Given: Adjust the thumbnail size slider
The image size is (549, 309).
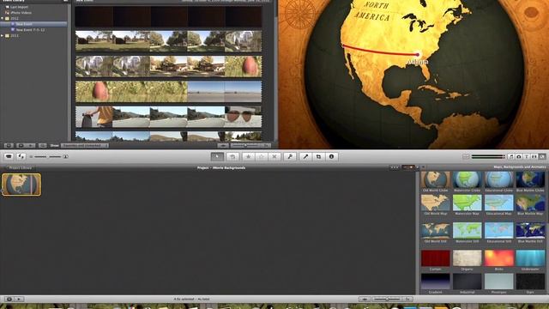Looking at the screenshot, I should click(48, 156).
